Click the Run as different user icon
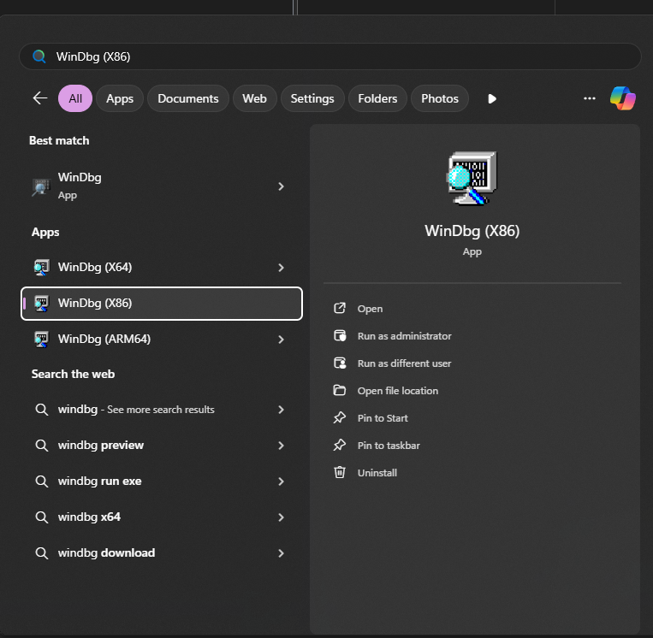 point(340,363)
